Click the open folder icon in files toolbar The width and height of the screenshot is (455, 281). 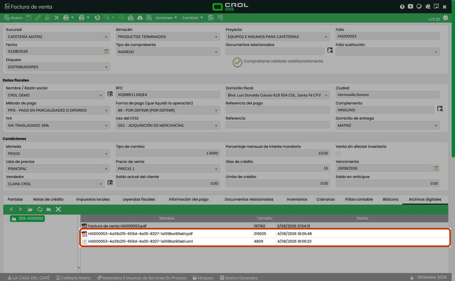pyautogui.click(x=30, y=209)
